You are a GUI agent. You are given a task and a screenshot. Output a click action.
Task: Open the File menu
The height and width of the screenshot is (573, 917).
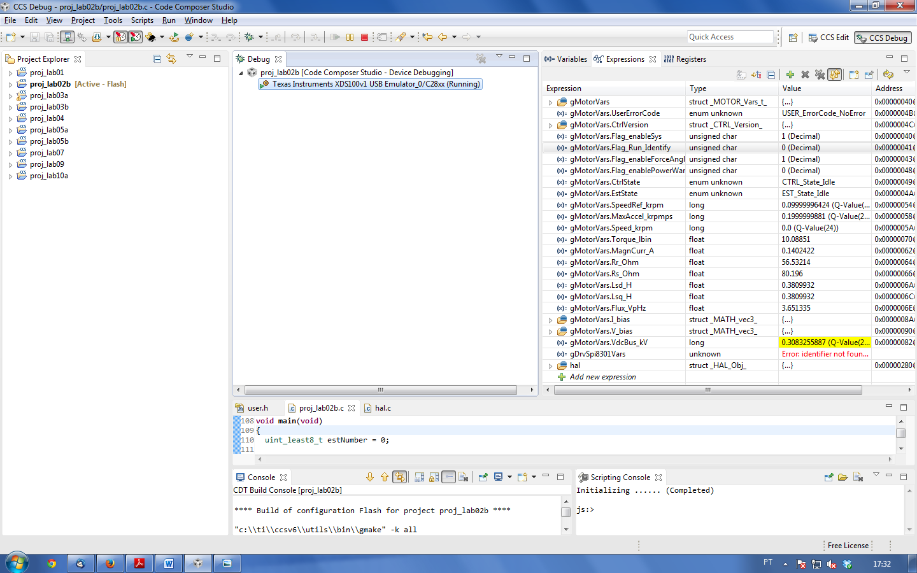pos(10,20)
